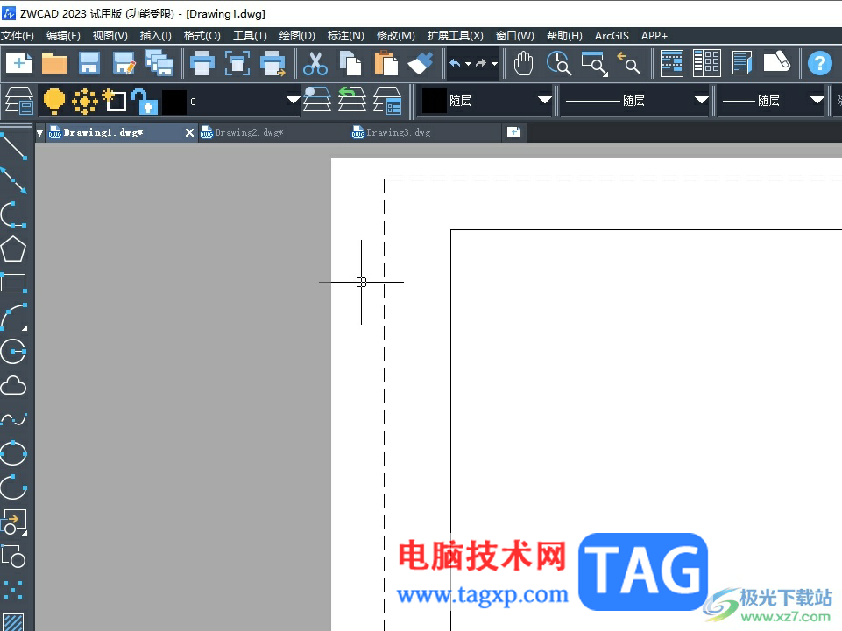Open the lineweight control dropdown
The height and width of the screenshot is (631, 842).
(817, 100)
